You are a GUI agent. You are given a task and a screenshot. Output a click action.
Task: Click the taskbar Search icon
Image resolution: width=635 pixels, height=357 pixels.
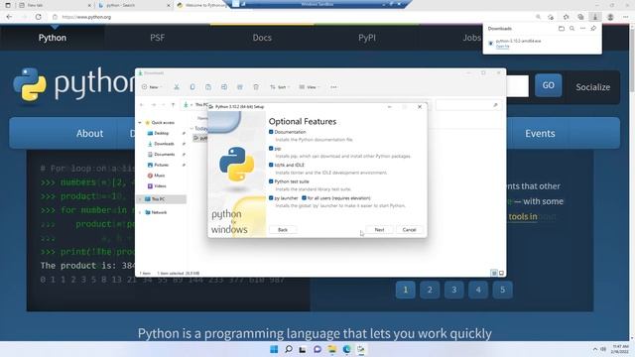pyautogui.click(x=289, y=349)
